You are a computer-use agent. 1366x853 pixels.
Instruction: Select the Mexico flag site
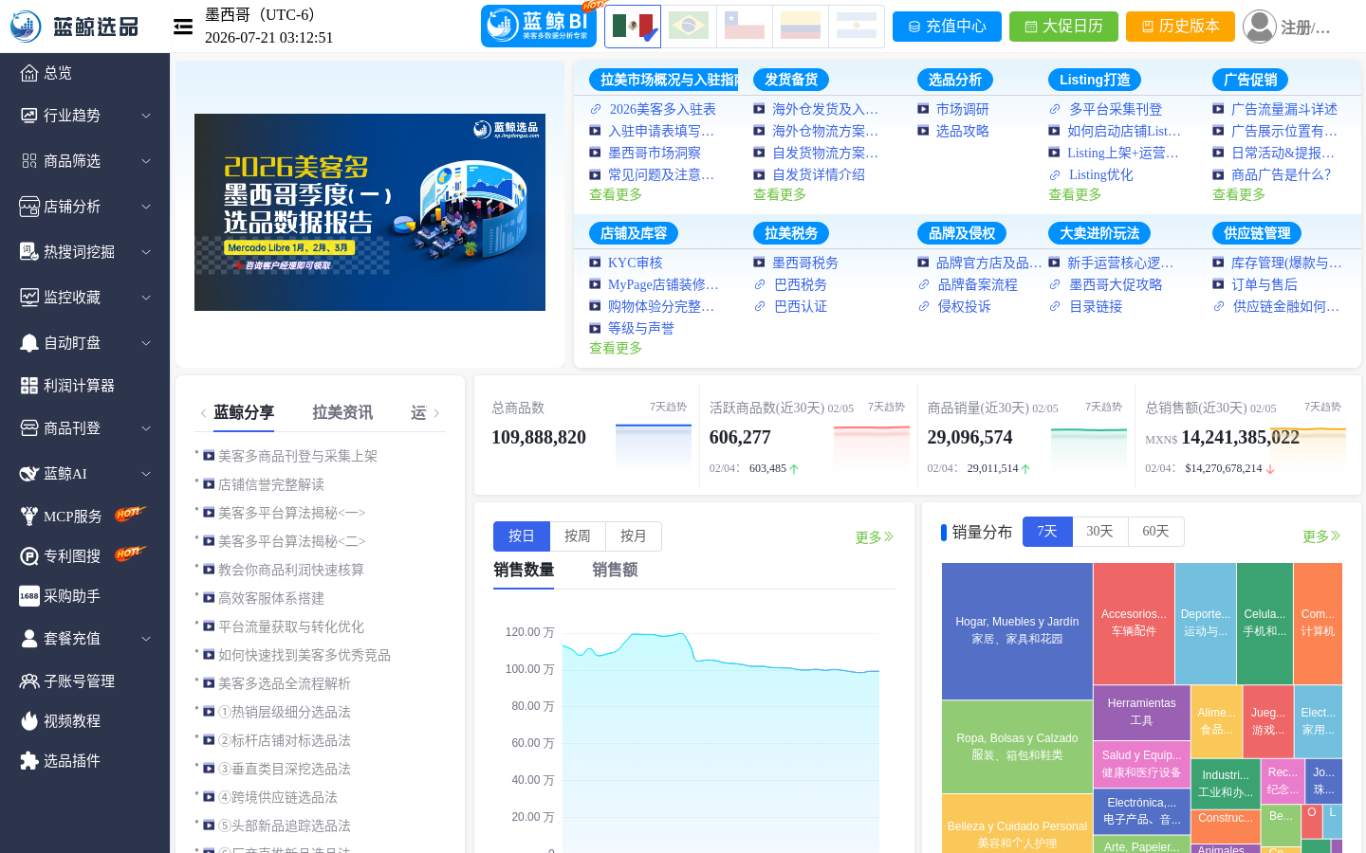click(x=633, y=26)
